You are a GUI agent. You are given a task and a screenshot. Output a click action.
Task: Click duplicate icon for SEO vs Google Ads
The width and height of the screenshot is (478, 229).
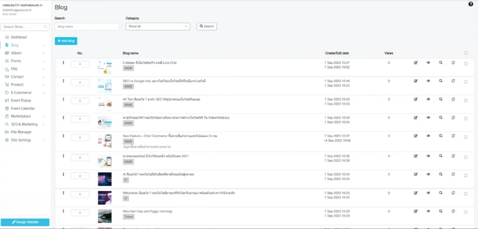click(x=453, y=81)
